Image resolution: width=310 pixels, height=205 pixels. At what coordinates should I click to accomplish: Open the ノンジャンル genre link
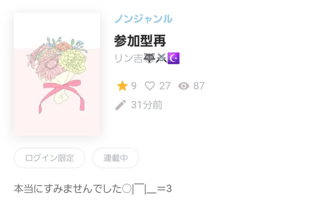click(x=143, y=19)
